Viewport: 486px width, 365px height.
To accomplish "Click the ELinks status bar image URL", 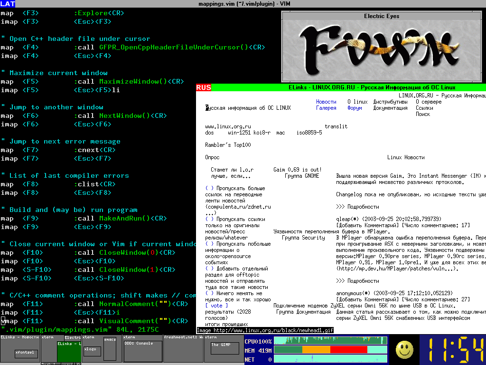I will 265,331.
